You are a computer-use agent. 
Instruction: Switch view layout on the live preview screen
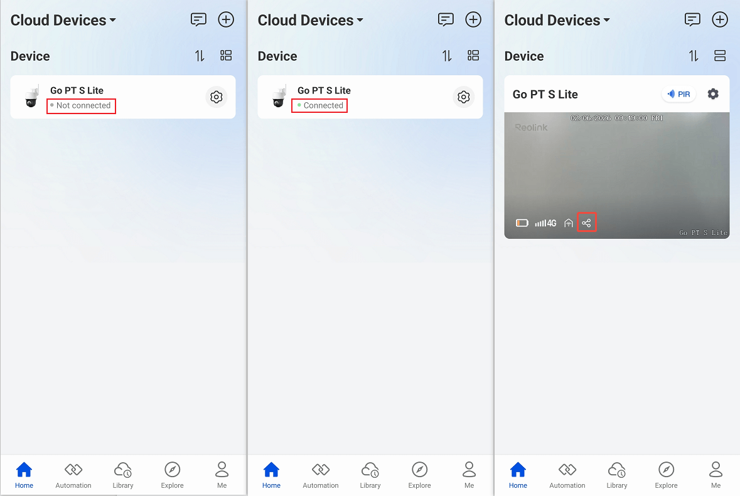pos(720,56)
